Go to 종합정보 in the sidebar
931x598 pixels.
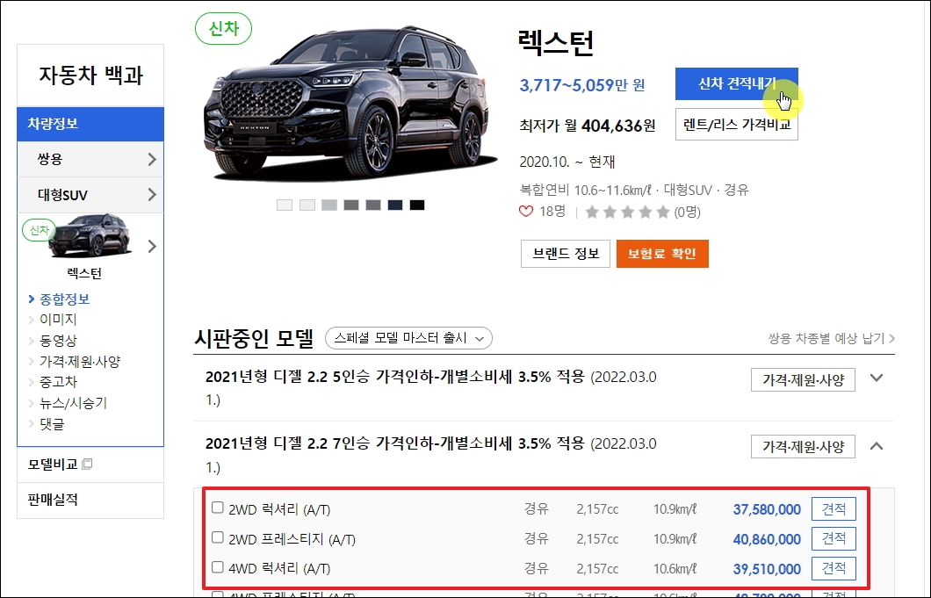pos(64,299)
